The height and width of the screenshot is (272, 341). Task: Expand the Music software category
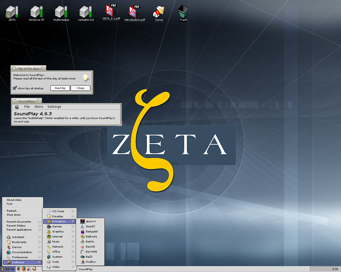pyautogui.click(x=60, y=242)
